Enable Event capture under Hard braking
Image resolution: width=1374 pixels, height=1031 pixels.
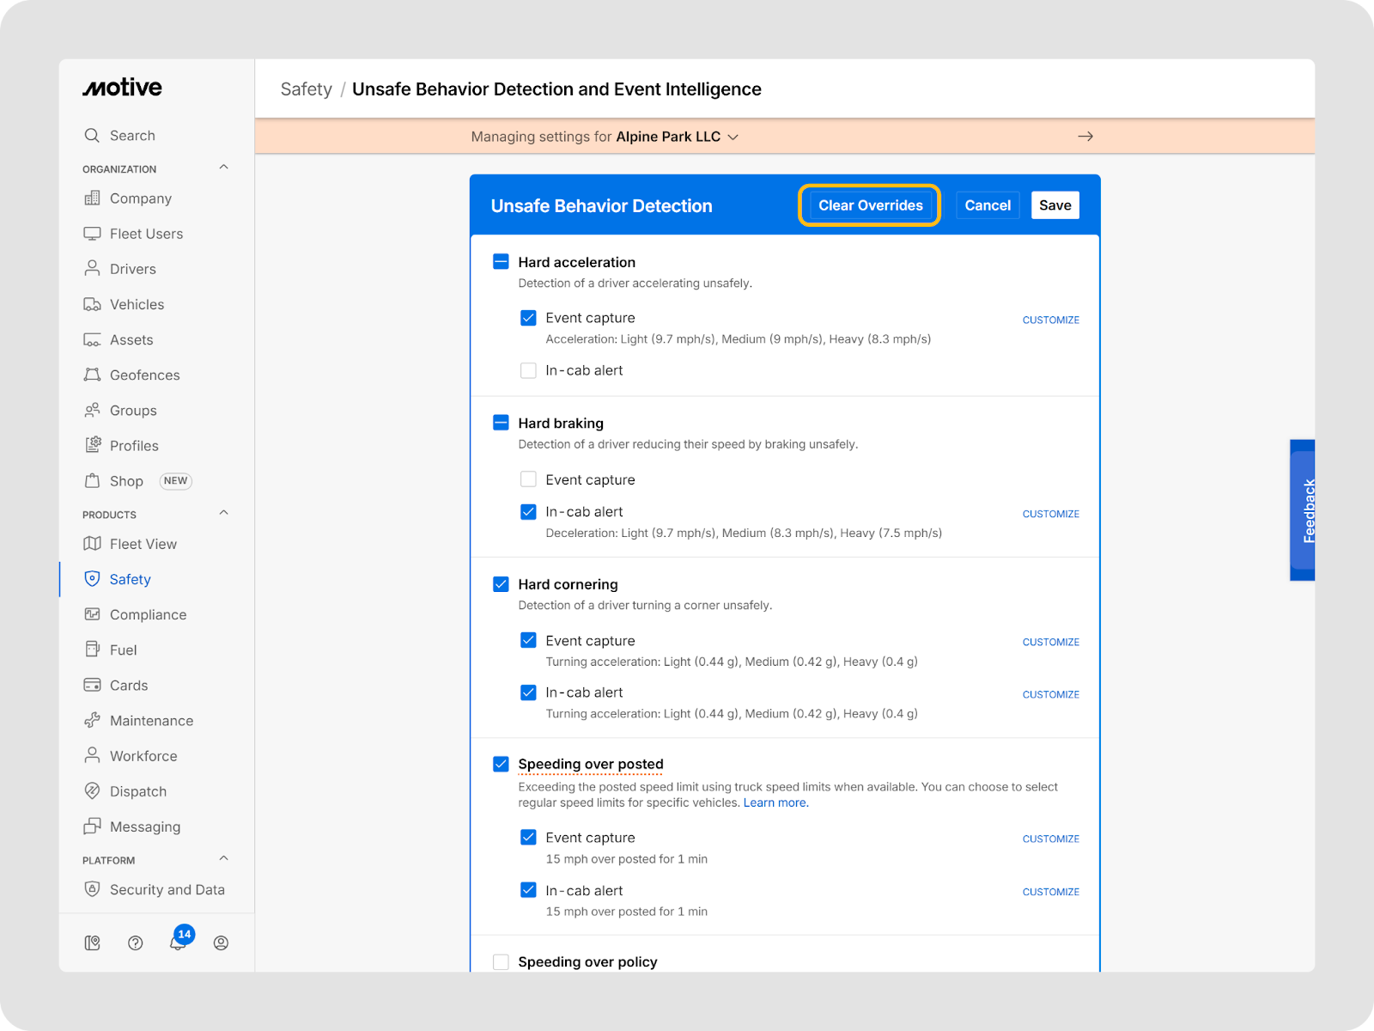528,479
